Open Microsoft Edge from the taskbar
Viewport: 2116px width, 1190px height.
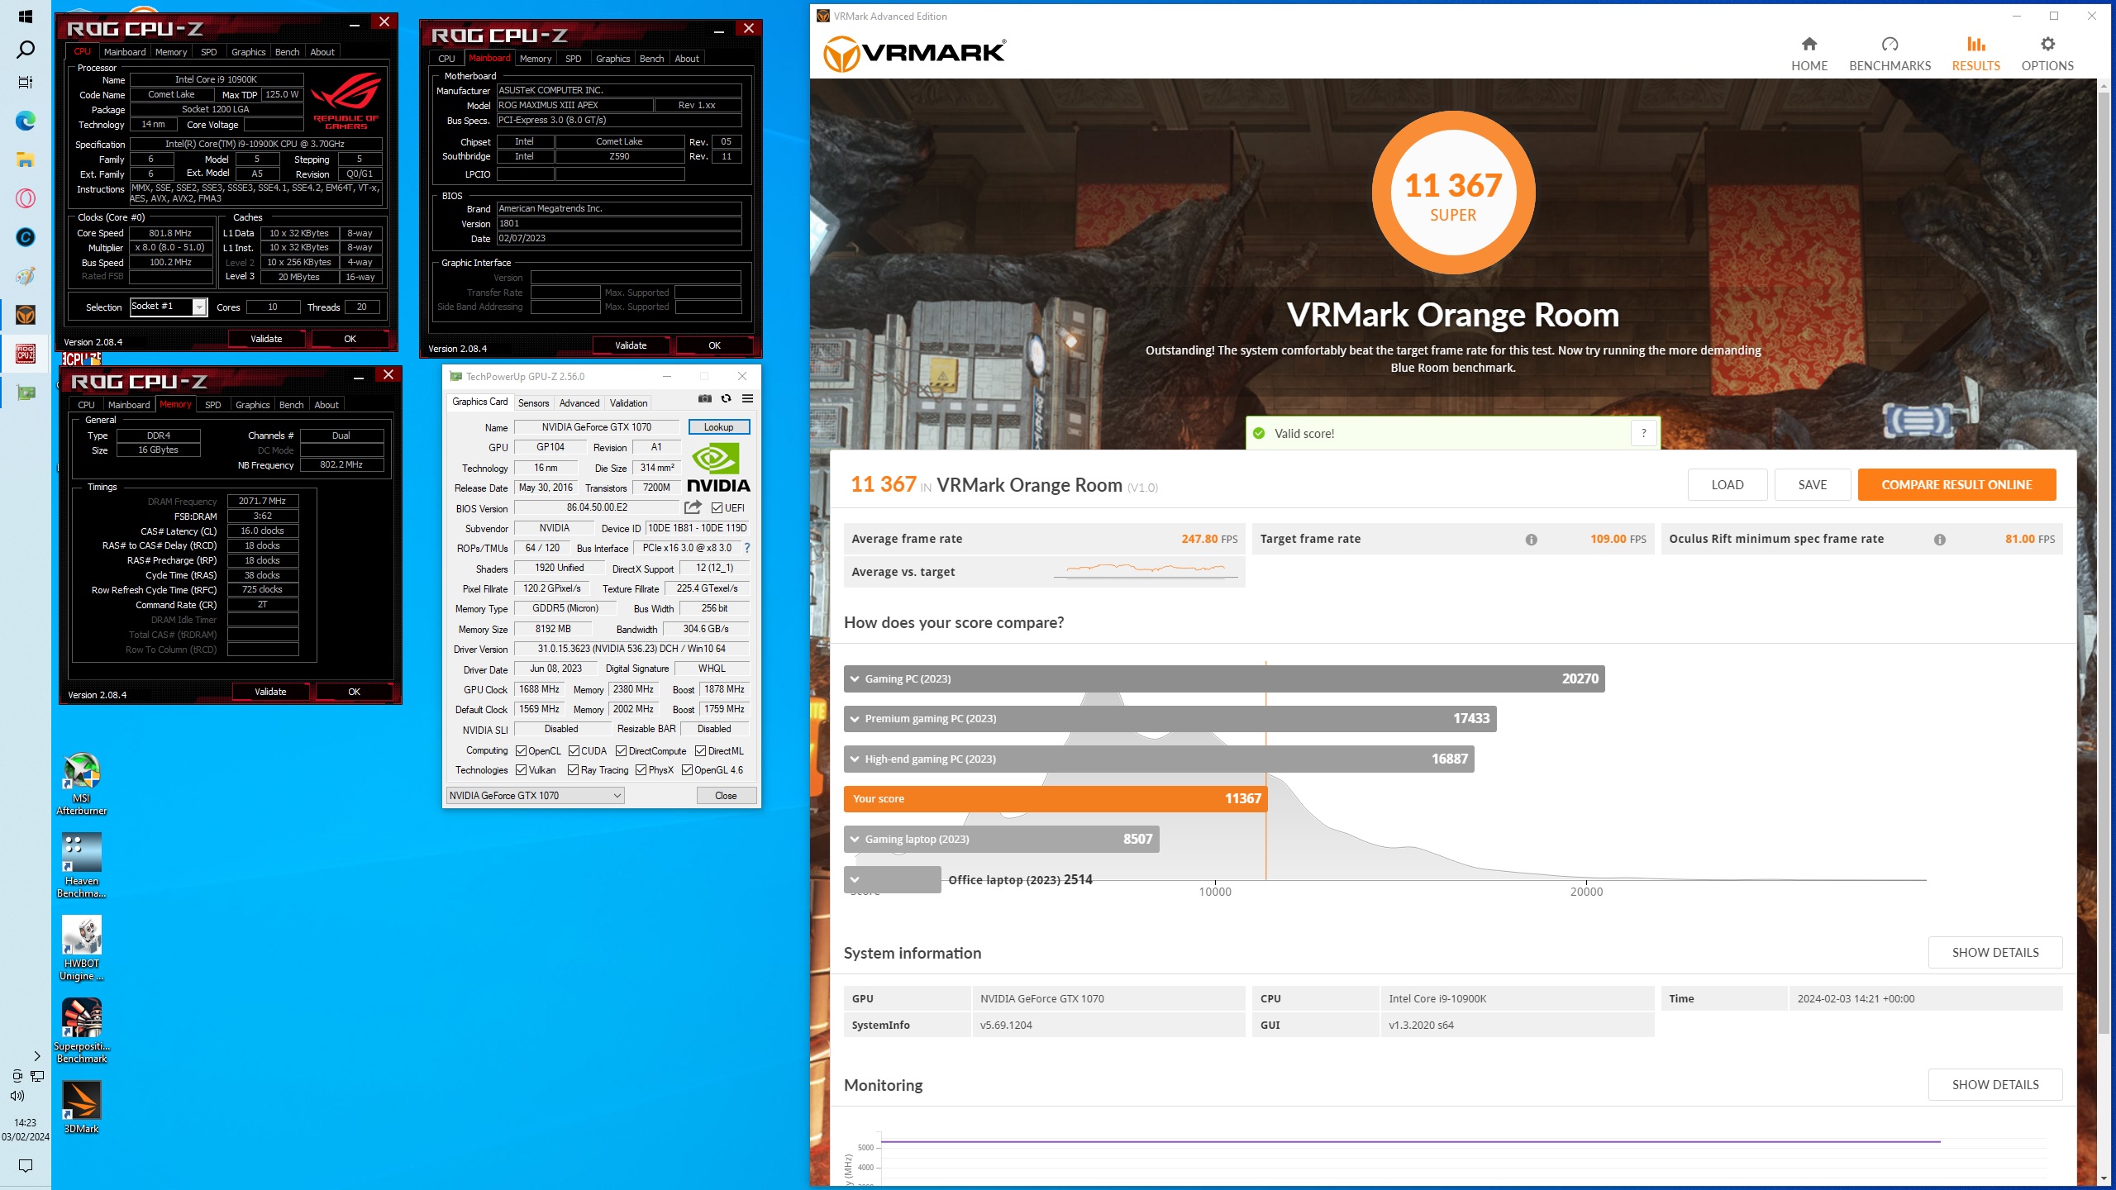pyautogui.click(x=26, y=121)
